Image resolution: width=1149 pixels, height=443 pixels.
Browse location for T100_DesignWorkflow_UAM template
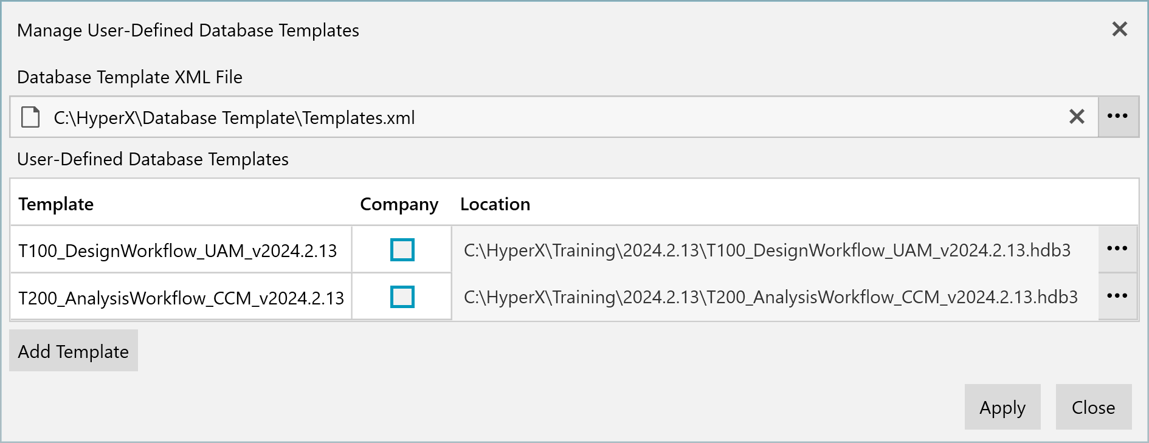click(1117, 249)
